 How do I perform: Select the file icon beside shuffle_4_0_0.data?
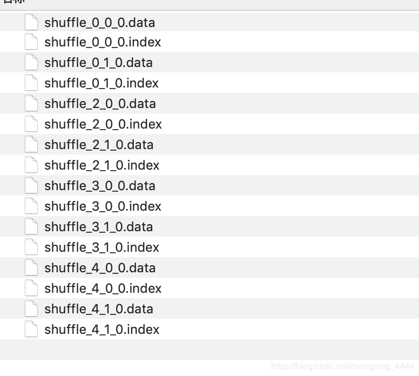click(31, 267)
